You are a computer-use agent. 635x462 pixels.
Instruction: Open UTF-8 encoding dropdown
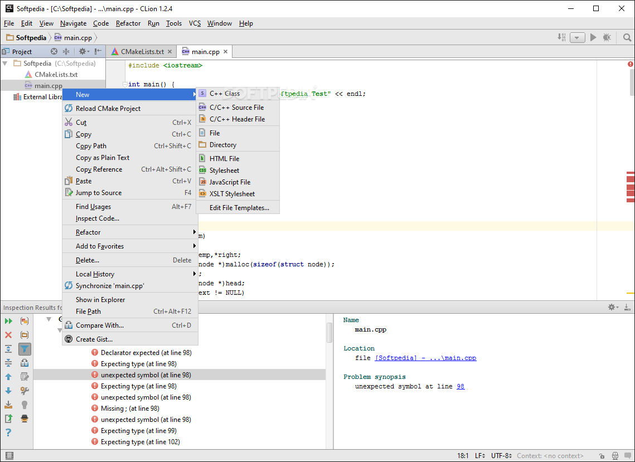tap(501, 455)
